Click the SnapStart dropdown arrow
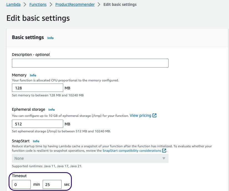The width and height of the screenshot is (229, 191). click(x=164, y=158)
